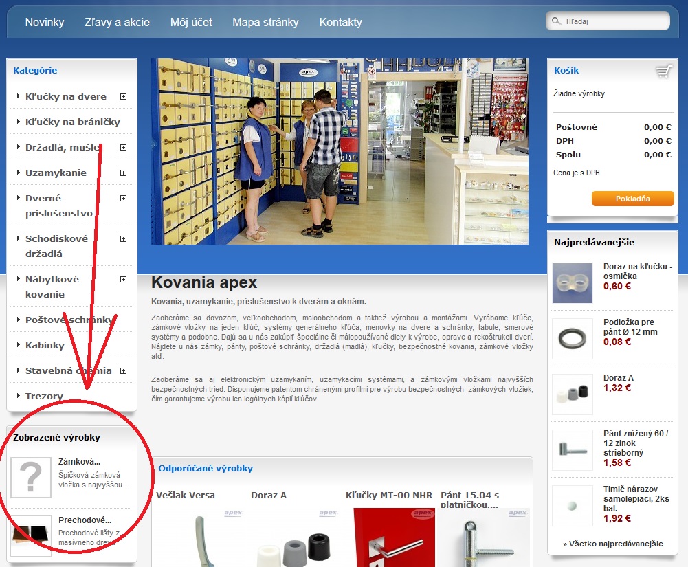
Task: Open Doraz A link in Najpredávanejšie
Action: (x=618, y=378)
